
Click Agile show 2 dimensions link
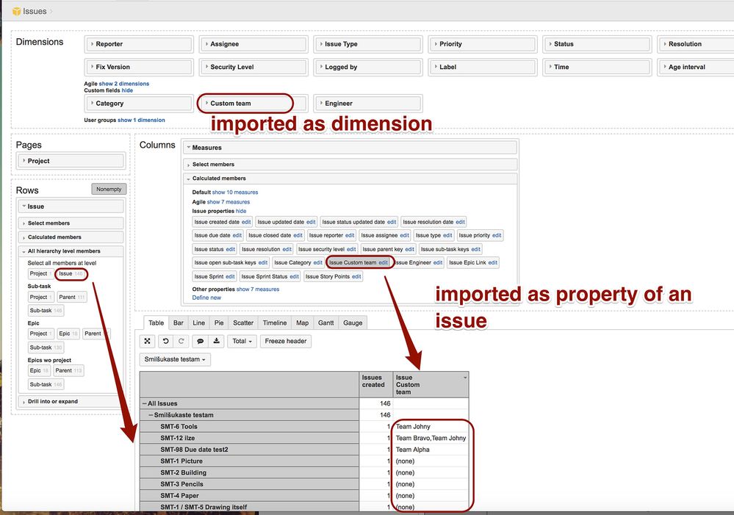coord(124,84)
